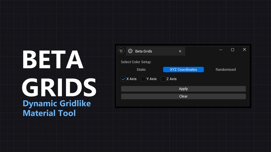Select the XYZ Coordinates color setup
Viewport: 271px width, 152px height.
pyautogui.click(x=183, y=70)
